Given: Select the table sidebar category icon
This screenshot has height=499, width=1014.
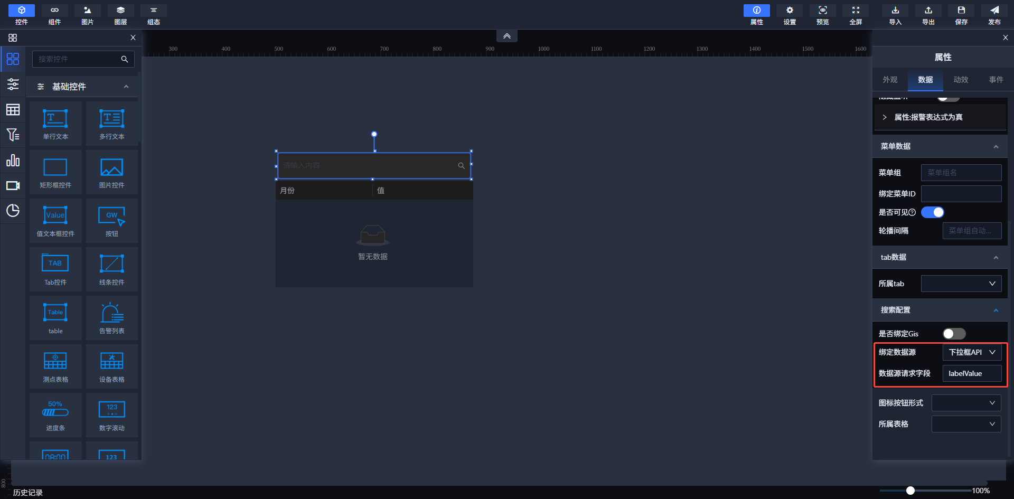Looking at the screenshot, I should pyautogui.click(x=13, y=109).
